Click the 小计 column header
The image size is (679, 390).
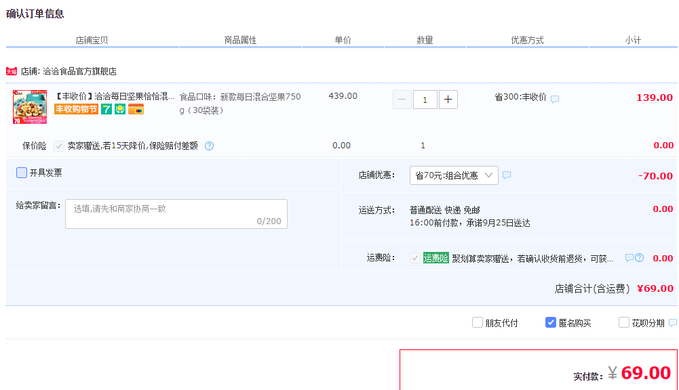tap(633, 40)
